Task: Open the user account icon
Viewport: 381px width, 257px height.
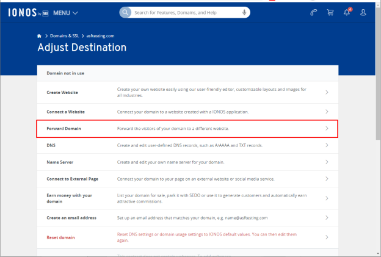Action: pyautogui.click(x=363, y=12)
